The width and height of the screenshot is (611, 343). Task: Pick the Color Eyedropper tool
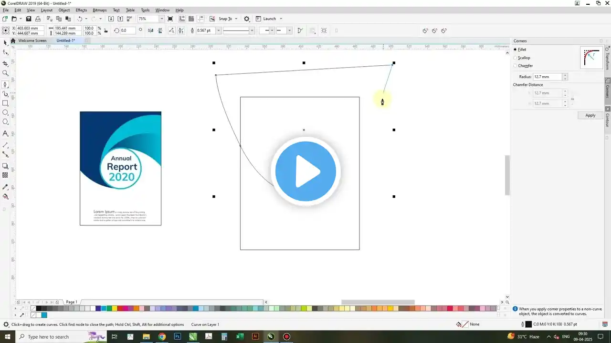pyautogui.click(x=5, y=187)
